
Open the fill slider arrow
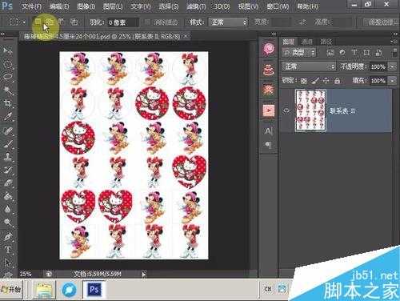click(392, 80)
